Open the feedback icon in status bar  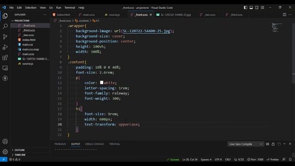284,160
